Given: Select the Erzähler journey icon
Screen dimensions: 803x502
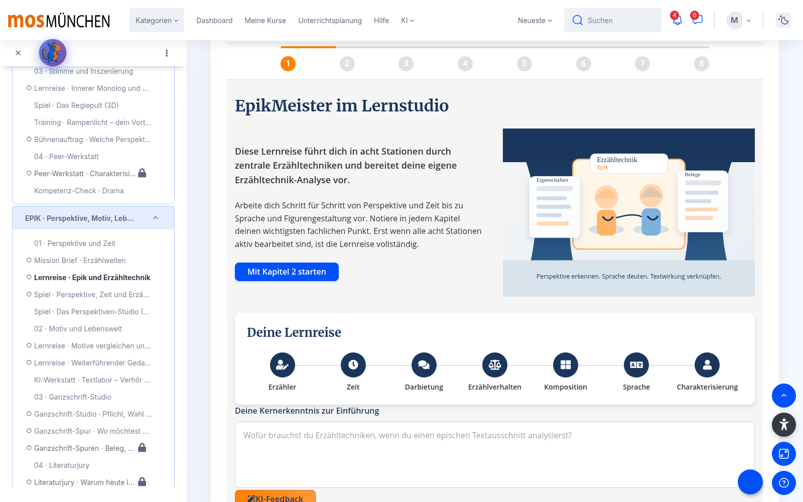Looking at the screenshot, I should [282, 365].
